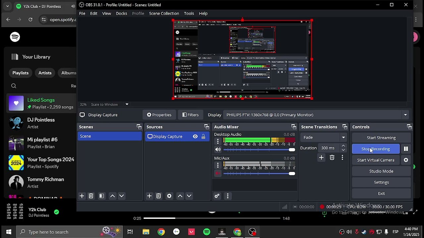Click the Start Streaming button
This screenshot has width=424, height=238.
click(x=381, y=138)
